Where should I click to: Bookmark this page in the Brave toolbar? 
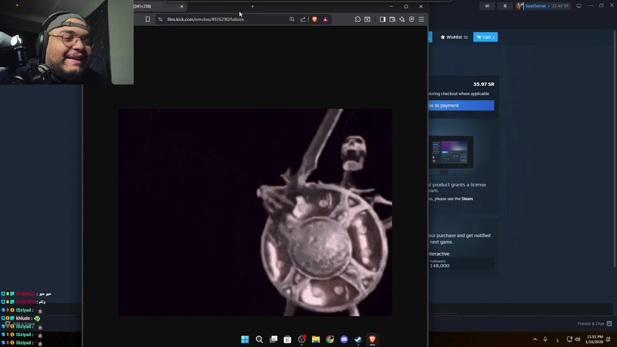pos(148,19)
